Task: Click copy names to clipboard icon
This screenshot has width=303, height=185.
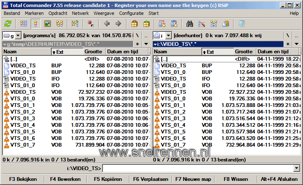Action: 226,24
